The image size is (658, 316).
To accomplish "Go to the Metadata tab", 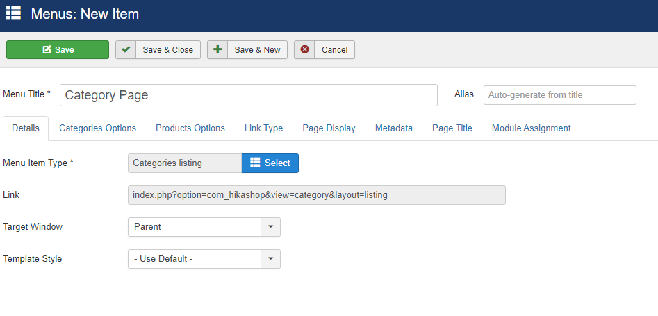I will pos(394,128).
